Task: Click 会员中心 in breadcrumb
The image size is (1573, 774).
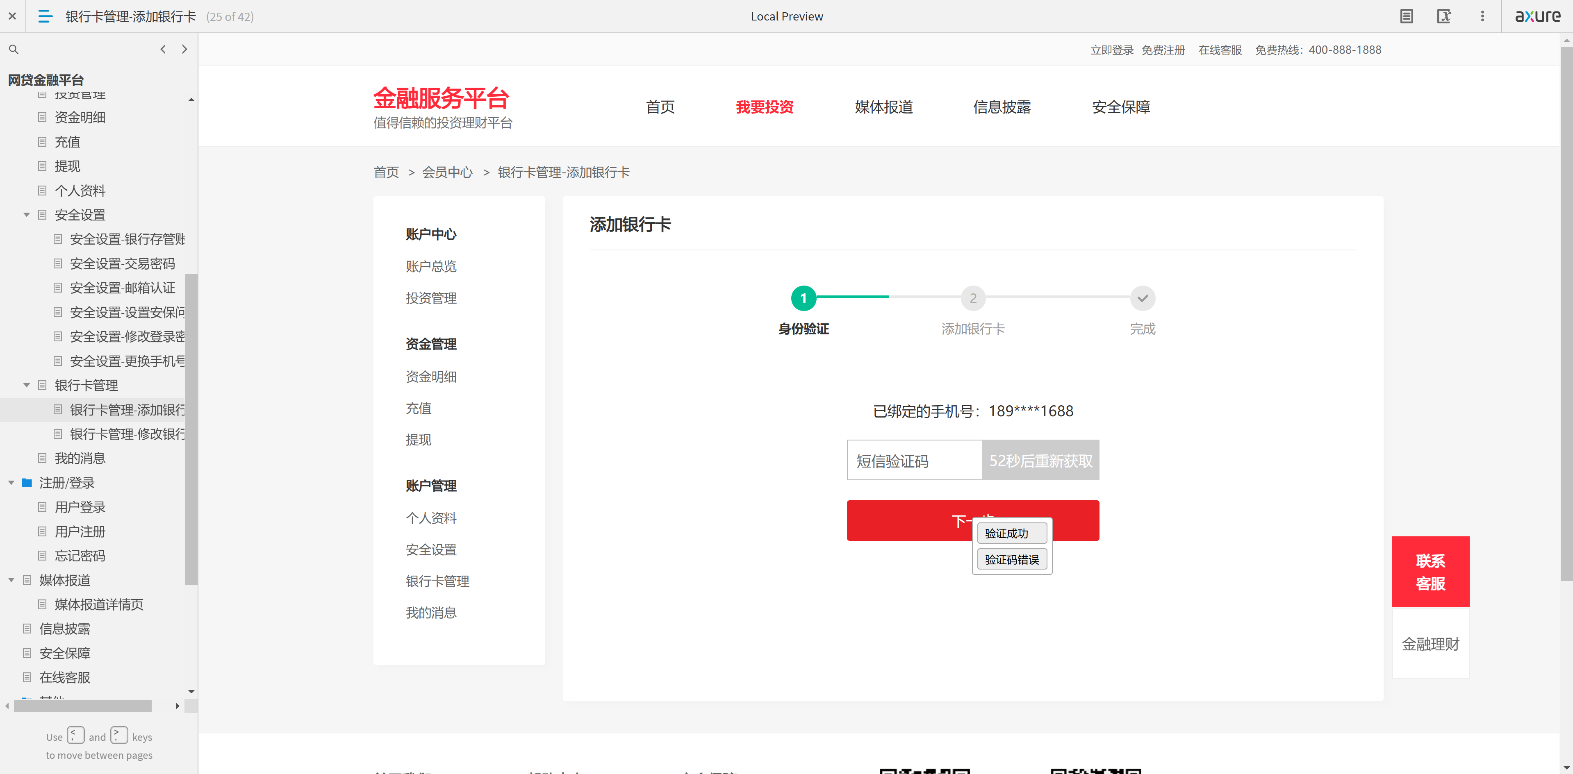Action: [x=447, y=173]
